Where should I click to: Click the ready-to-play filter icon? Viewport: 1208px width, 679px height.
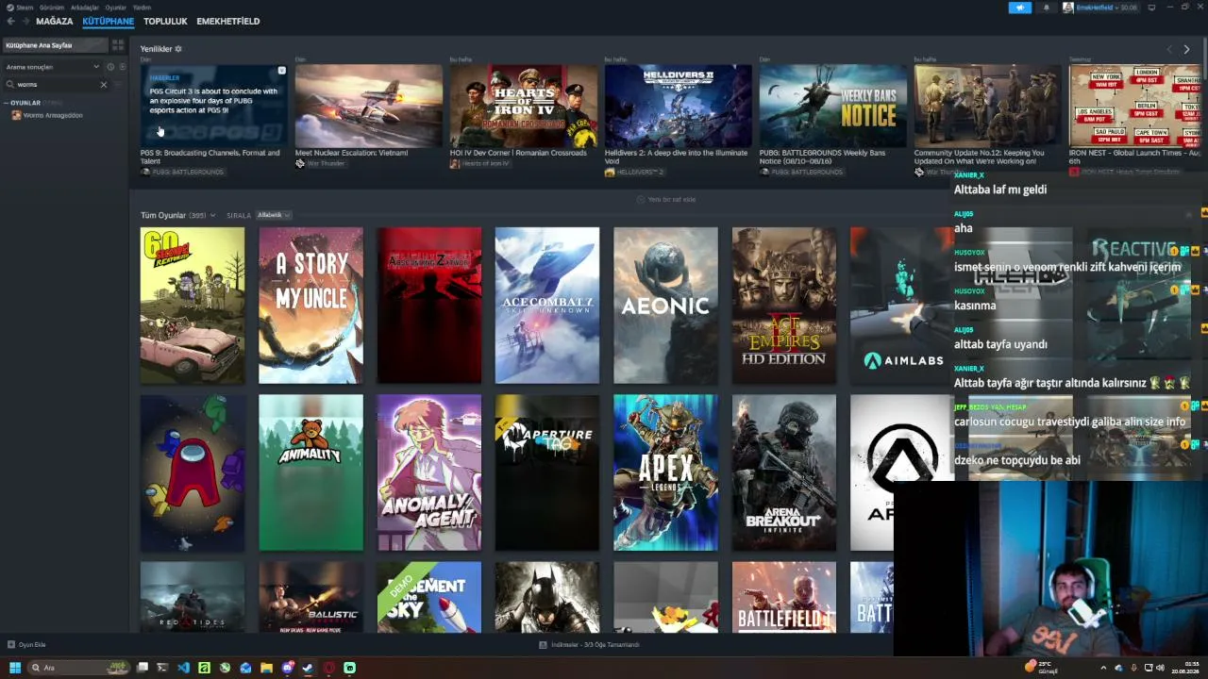(x=122, y=67)
